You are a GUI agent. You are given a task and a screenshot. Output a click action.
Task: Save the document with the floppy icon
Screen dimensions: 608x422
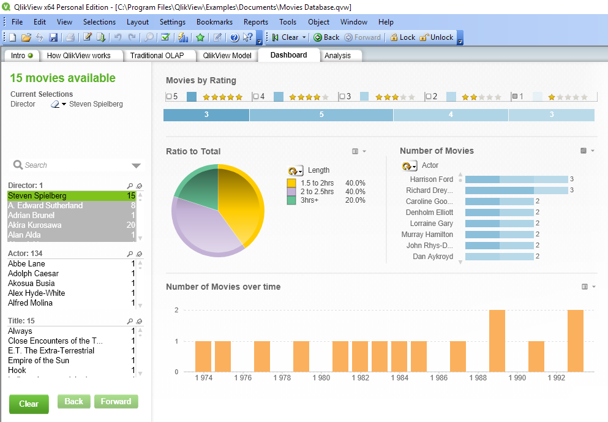pyautogui.click(x=53, y=37)
